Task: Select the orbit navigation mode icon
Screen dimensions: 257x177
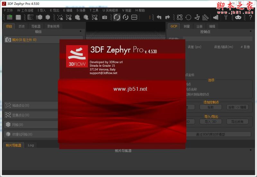Action: pos(117,17)
